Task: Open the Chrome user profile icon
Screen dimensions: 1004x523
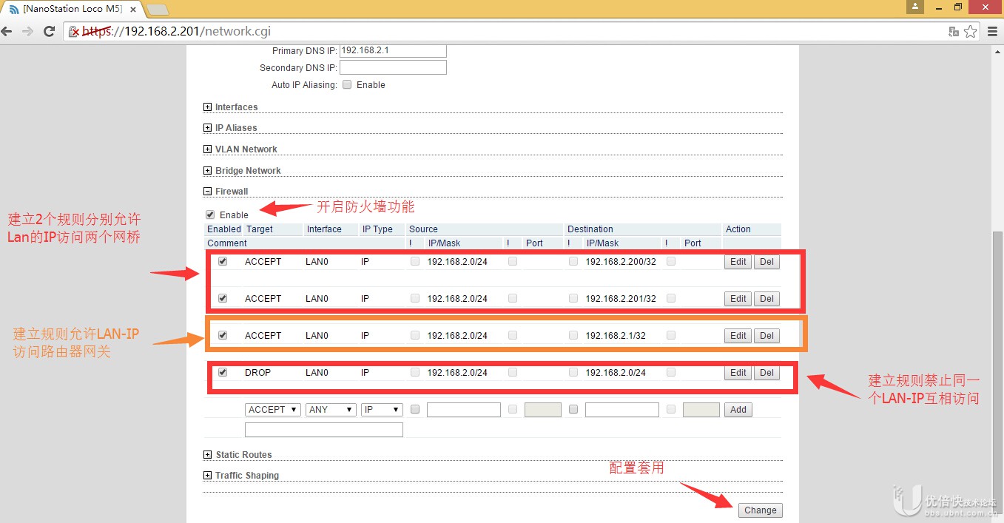Action: [x=915, y=7]
